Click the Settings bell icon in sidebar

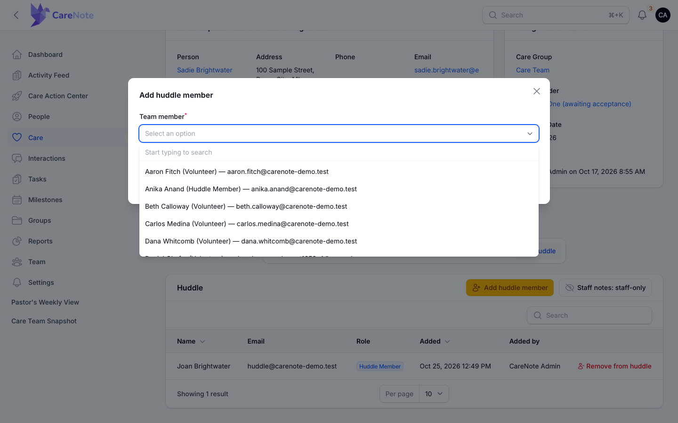point(17,282)
